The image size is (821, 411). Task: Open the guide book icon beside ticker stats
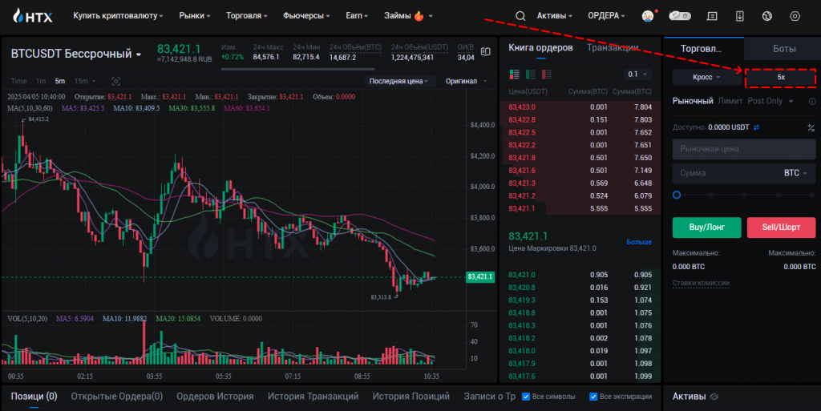click(x=486, y=52)
